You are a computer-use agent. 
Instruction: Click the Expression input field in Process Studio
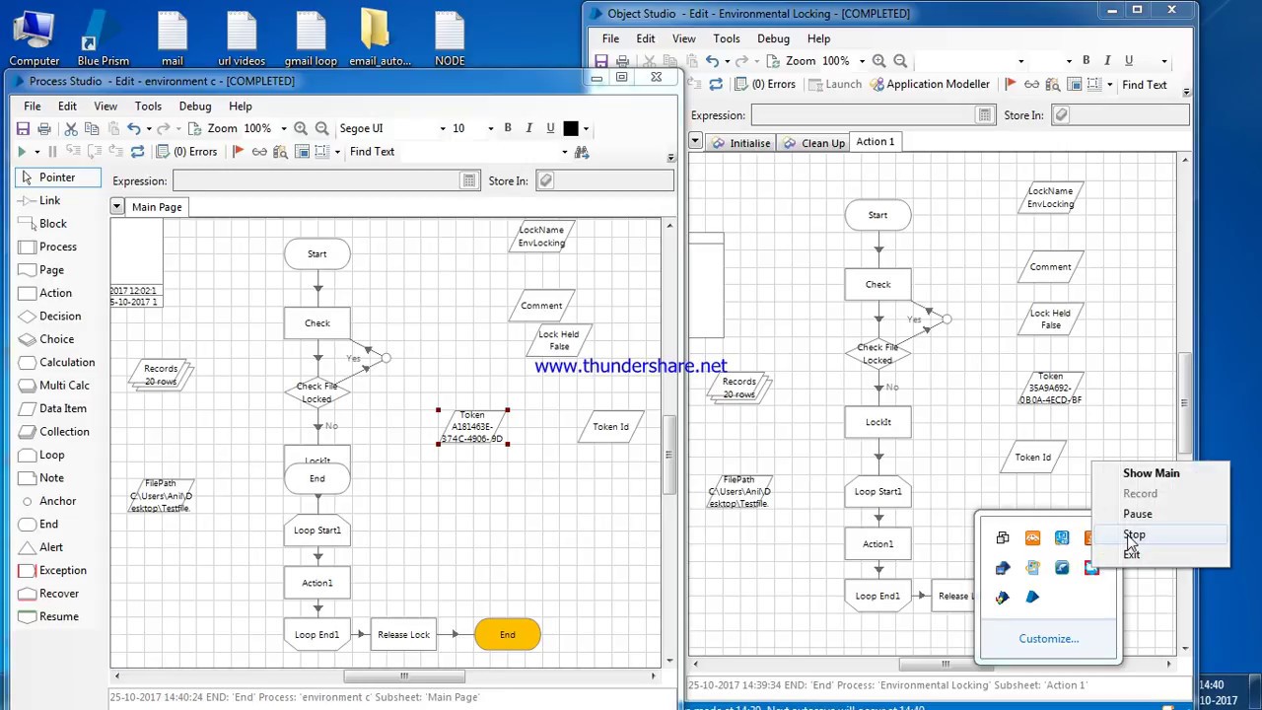317,180
